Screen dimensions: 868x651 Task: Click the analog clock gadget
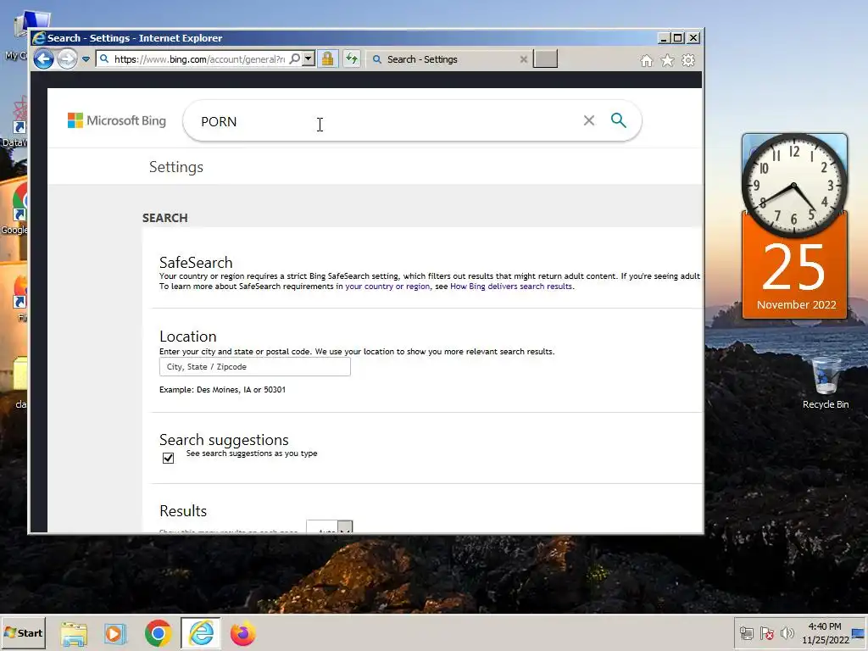[793, 186]
